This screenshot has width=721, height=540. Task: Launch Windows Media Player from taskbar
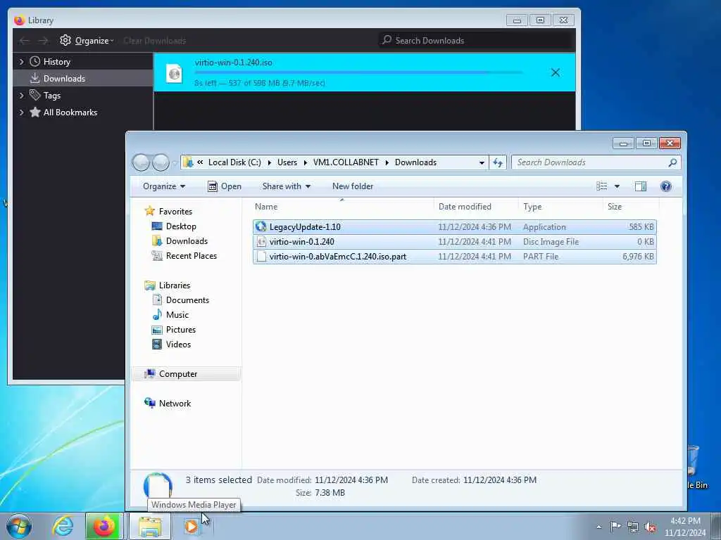[192, 526]
